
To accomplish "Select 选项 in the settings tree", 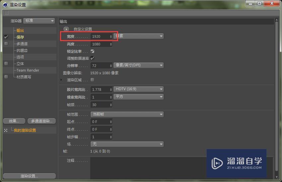I will pyautogui.click(x=20, y=57).
